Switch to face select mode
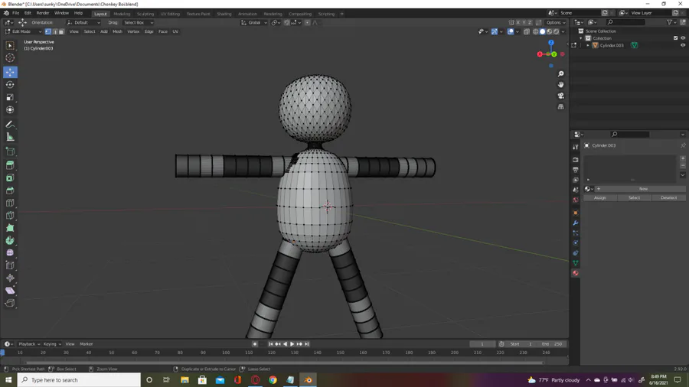The height and width of the screenshot is (387, 689). 61,31
